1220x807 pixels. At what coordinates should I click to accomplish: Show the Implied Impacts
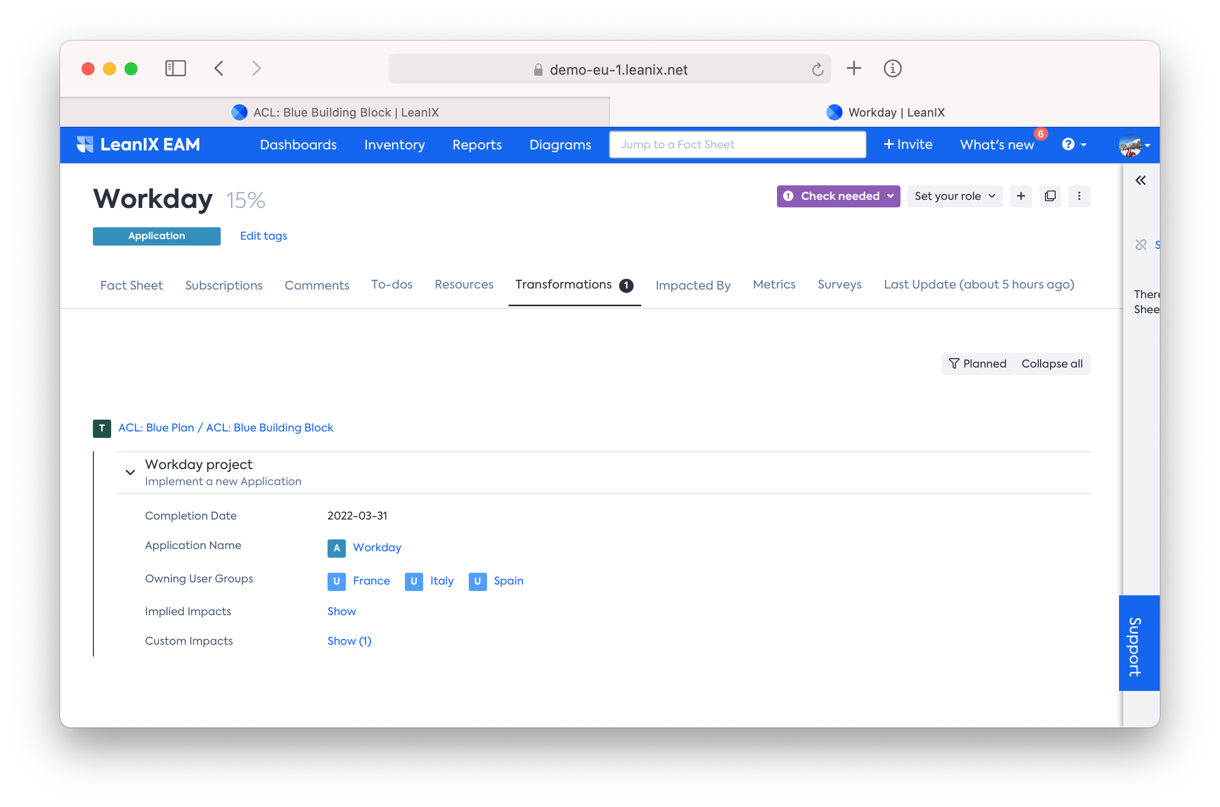pos(342,611)
